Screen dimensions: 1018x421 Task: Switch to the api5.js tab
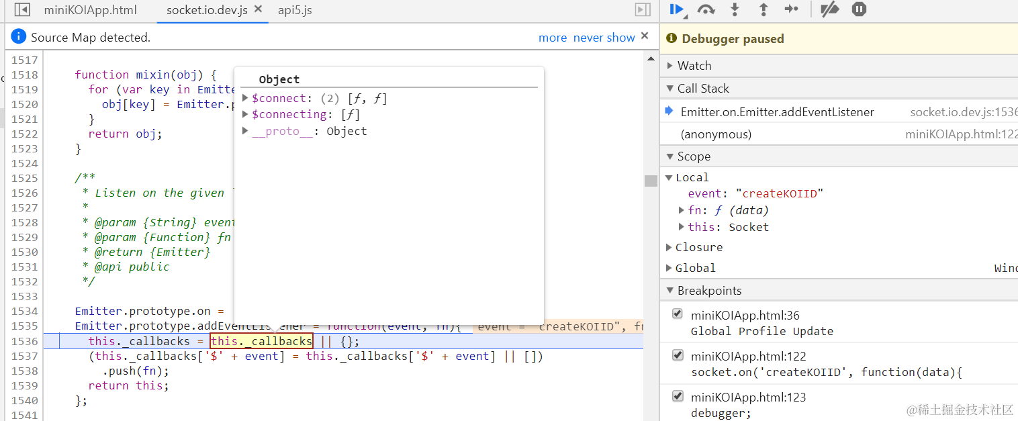295,10
